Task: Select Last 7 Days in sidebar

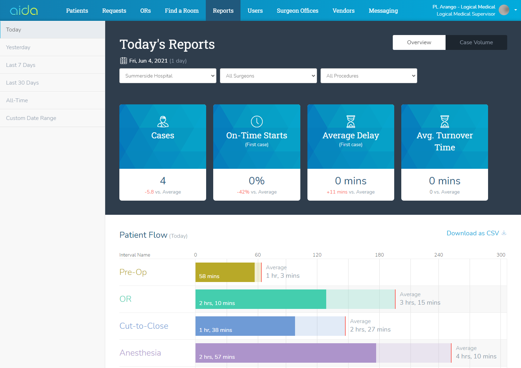Action: click(x=21, y=65)
